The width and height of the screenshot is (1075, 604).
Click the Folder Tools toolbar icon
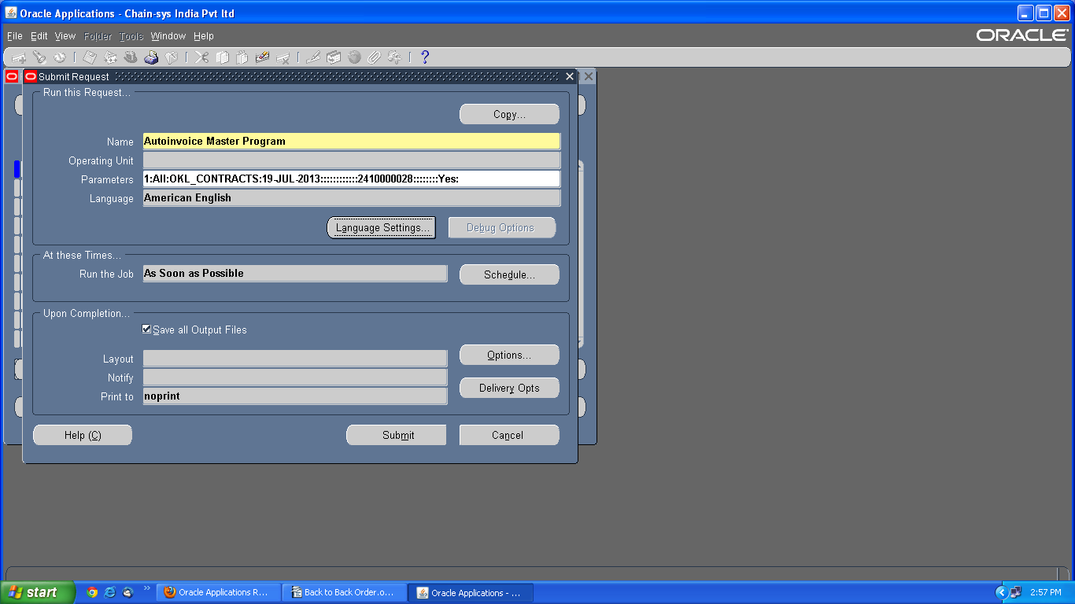click(x=394, y=57)
